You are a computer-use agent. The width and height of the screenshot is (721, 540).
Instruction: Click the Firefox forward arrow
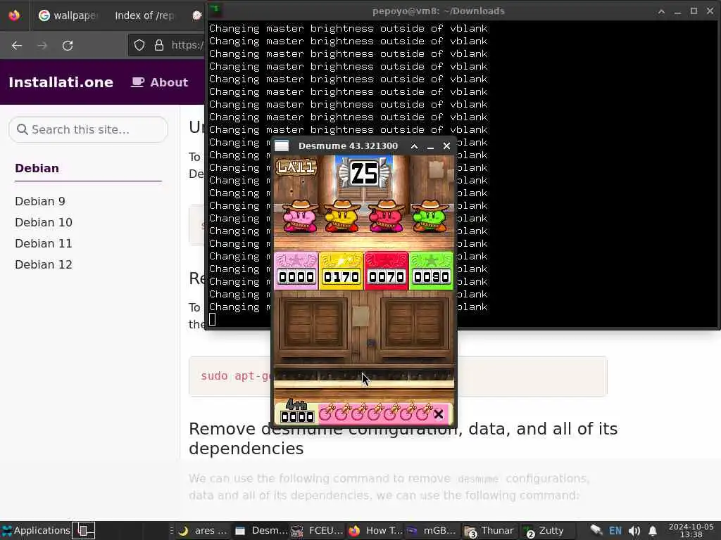click(x=42, y=45)
